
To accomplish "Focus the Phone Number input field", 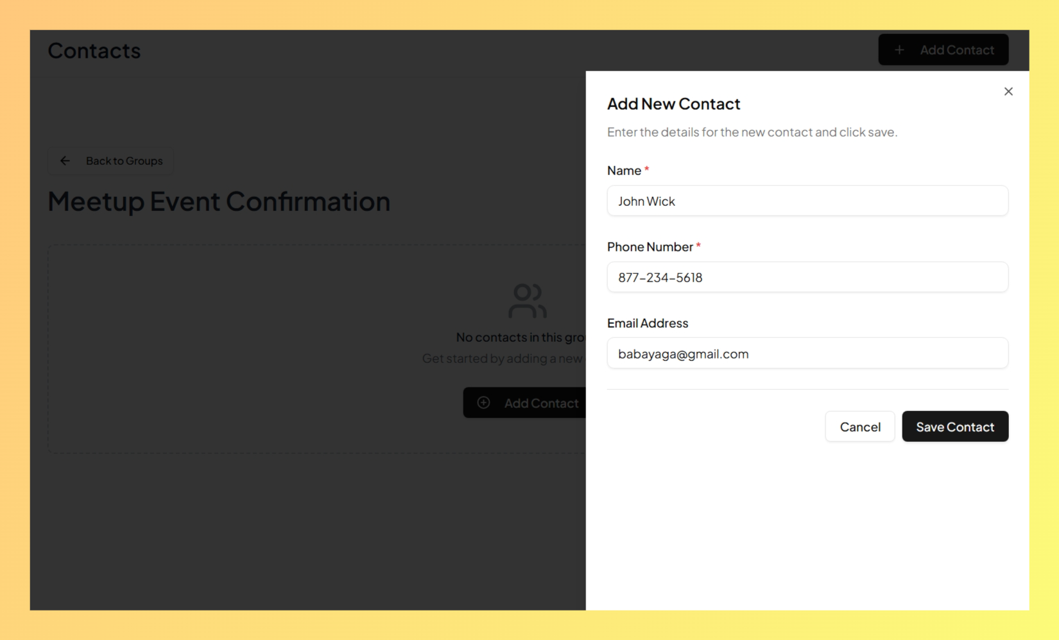I will pos(807,277).
